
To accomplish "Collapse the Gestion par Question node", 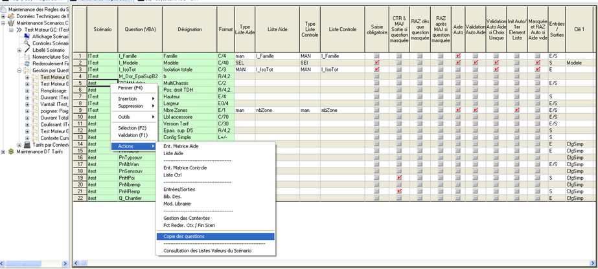I will pyautogui.click(x=19, y=70).
